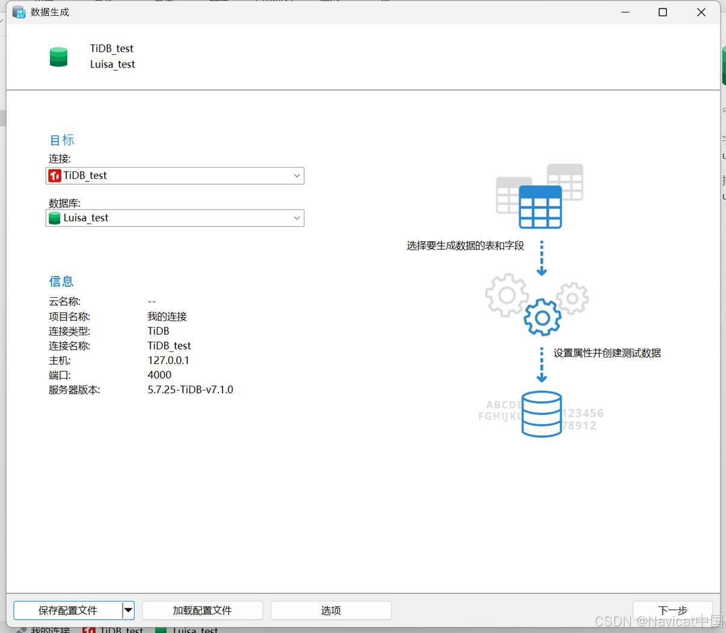Click the caption 选择要生成数据的表和字段

(x=466, y=245)
